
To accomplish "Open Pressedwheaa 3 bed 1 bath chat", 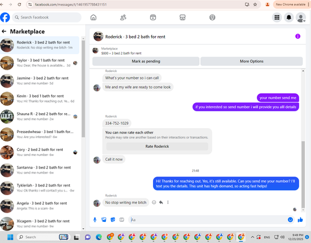I will point(40,134).
